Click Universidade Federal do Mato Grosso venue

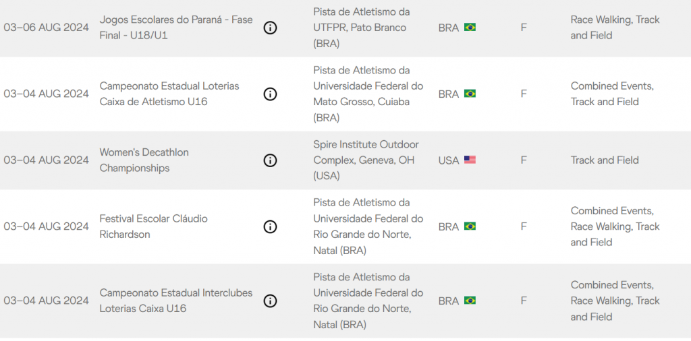tap(368, 94)
